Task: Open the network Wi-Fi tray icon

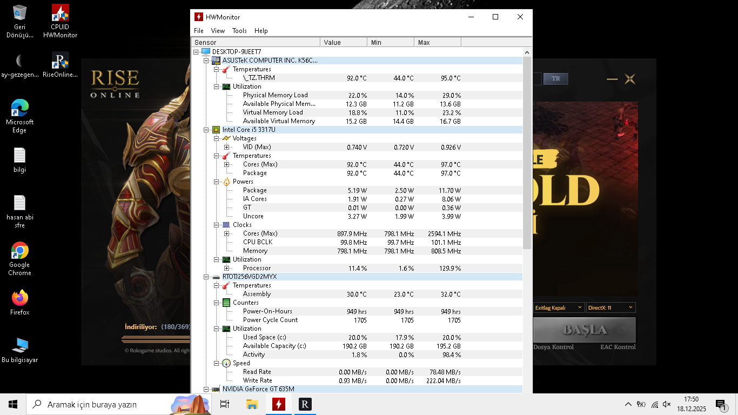Action: point(655,404)
